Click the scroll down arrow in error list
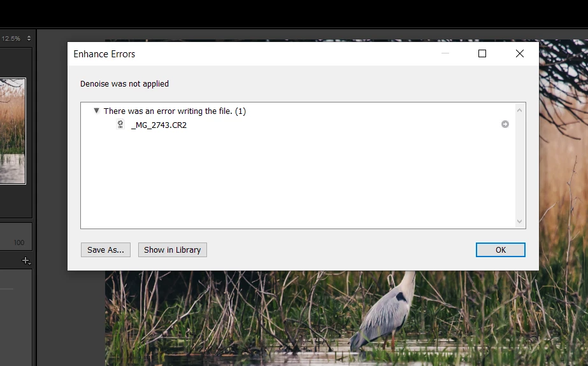This screenshot has width=588, height=366. [519, 222]
